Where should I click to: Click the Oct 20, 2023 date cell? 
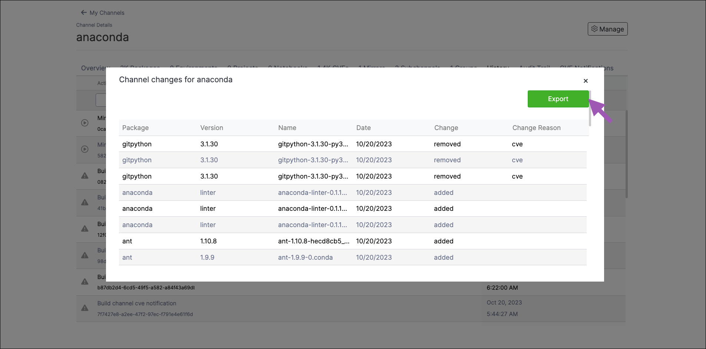(504, 302)
